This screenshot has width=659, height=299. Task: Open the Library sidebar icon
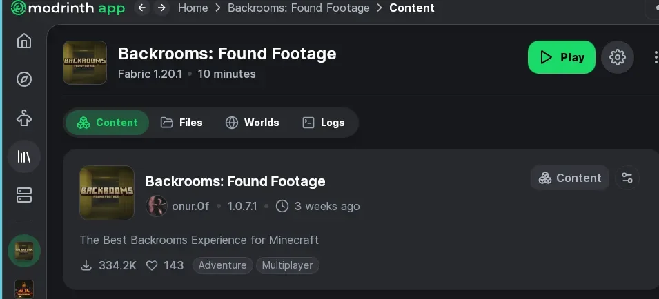click(24, 156)
